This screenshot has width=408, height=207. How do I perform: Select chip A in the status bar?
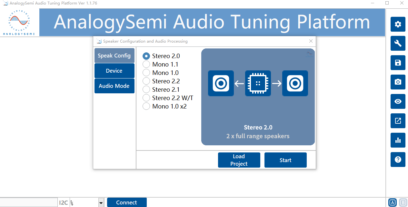tap(392, 202)
